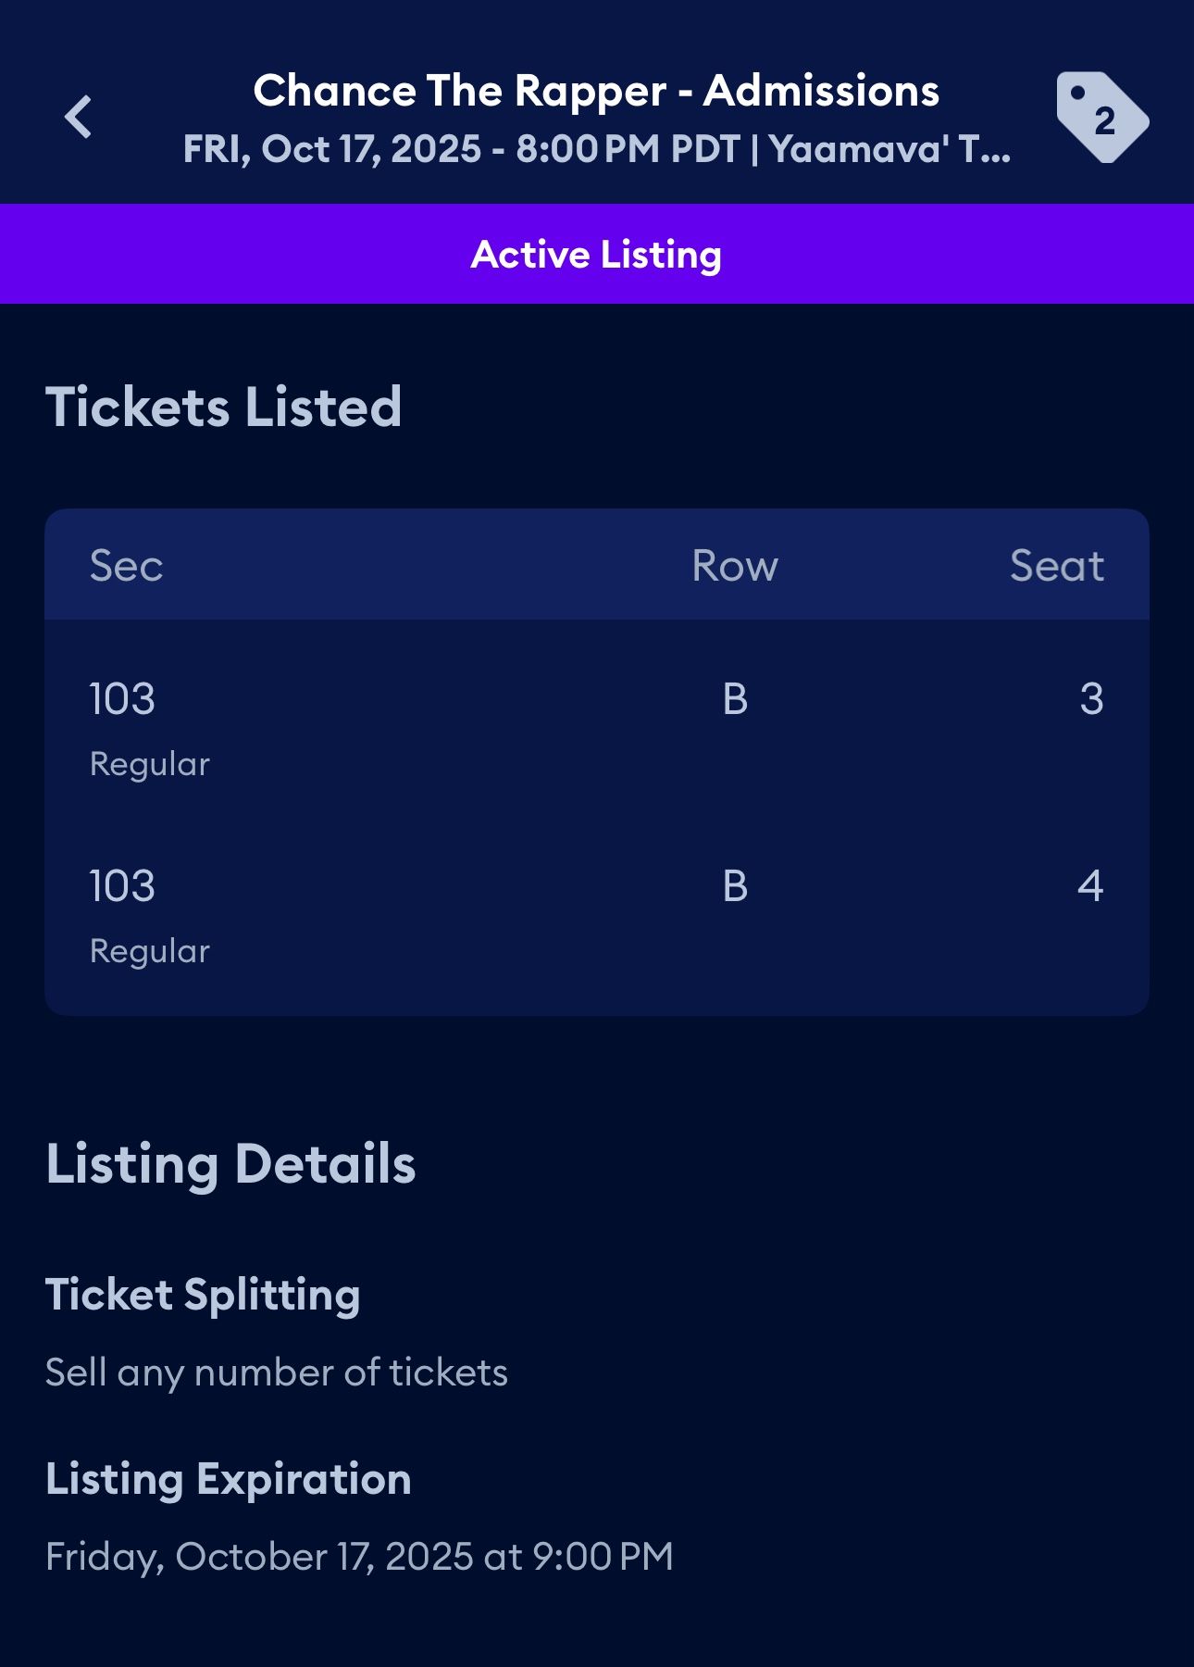Click the listing expiration date text
This screenshot has width=1194, height=1667.
tap(359, 1557)
